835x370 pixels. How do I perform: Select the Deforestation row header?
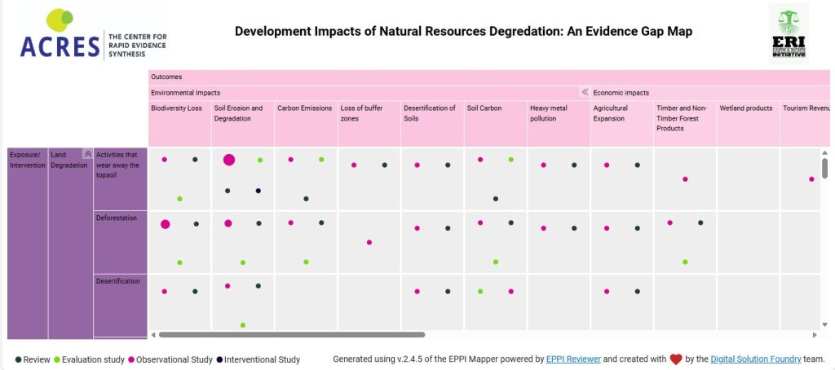118,218
